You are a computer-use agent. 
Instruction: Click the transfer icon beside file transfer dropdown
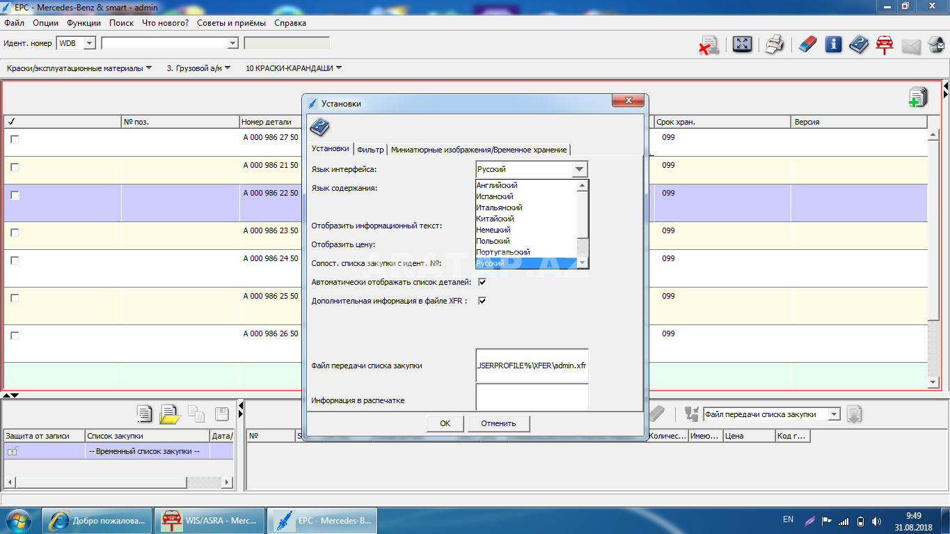tap(692, 414)
